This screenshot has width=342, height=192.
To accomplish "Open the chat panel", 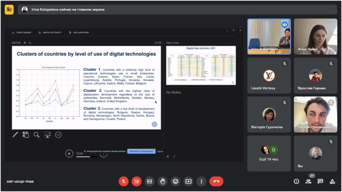I will click(x=320, y=181).
